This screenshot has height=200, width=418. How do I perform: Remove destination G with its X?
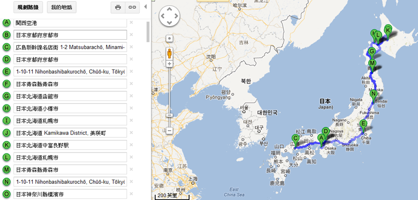tap(131, 96)
